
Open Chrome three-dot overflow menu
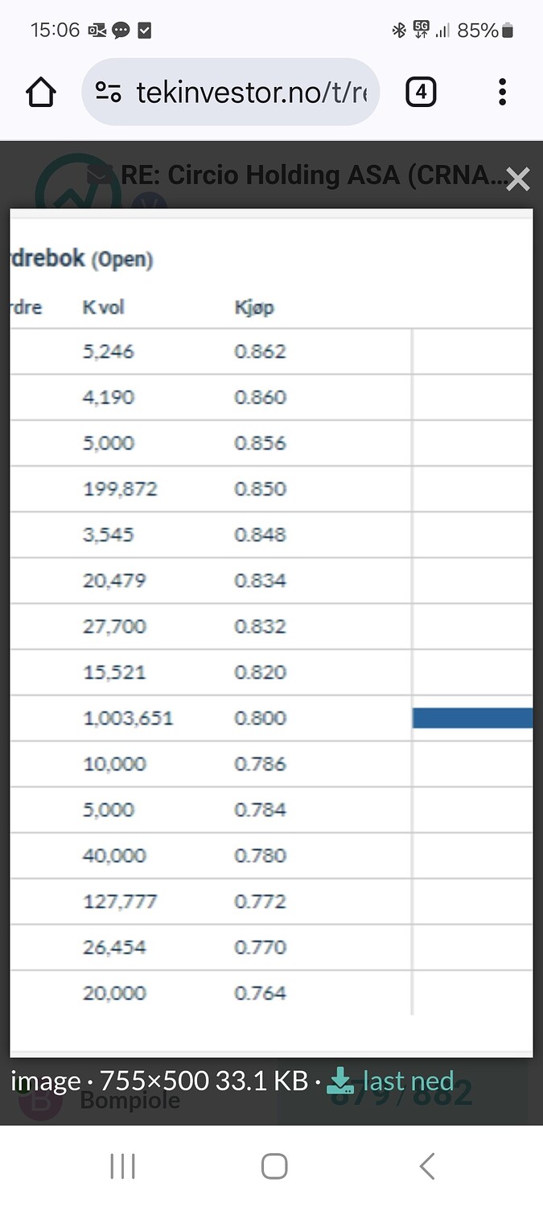click(502, 93)
